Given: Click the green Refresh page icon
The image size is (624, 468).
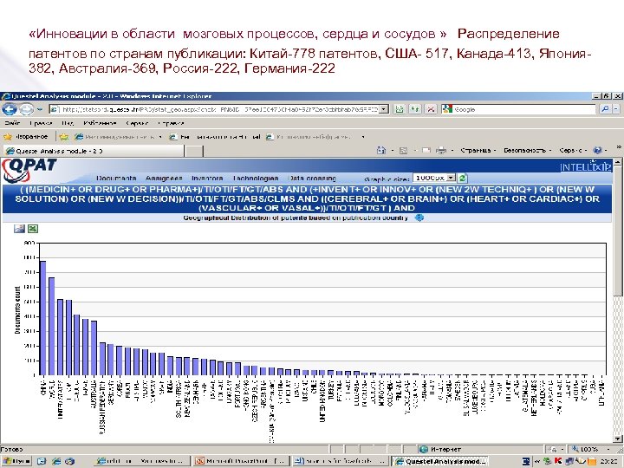Looking at the screenshot, I should (414, 109).
